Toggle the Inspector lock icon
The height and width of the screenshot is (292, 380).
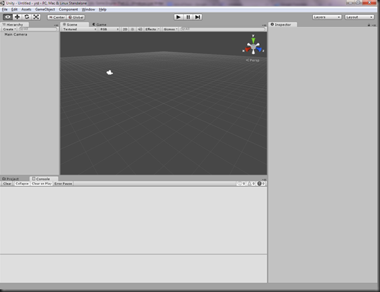(x=369, y=25)
